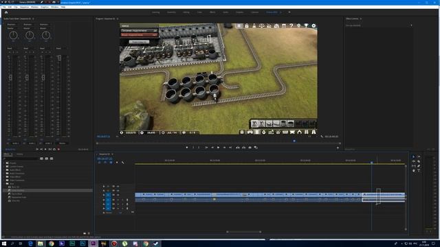Expand the Audio Transitions folder
Screen dimensions: 440x247
(4, 174)
